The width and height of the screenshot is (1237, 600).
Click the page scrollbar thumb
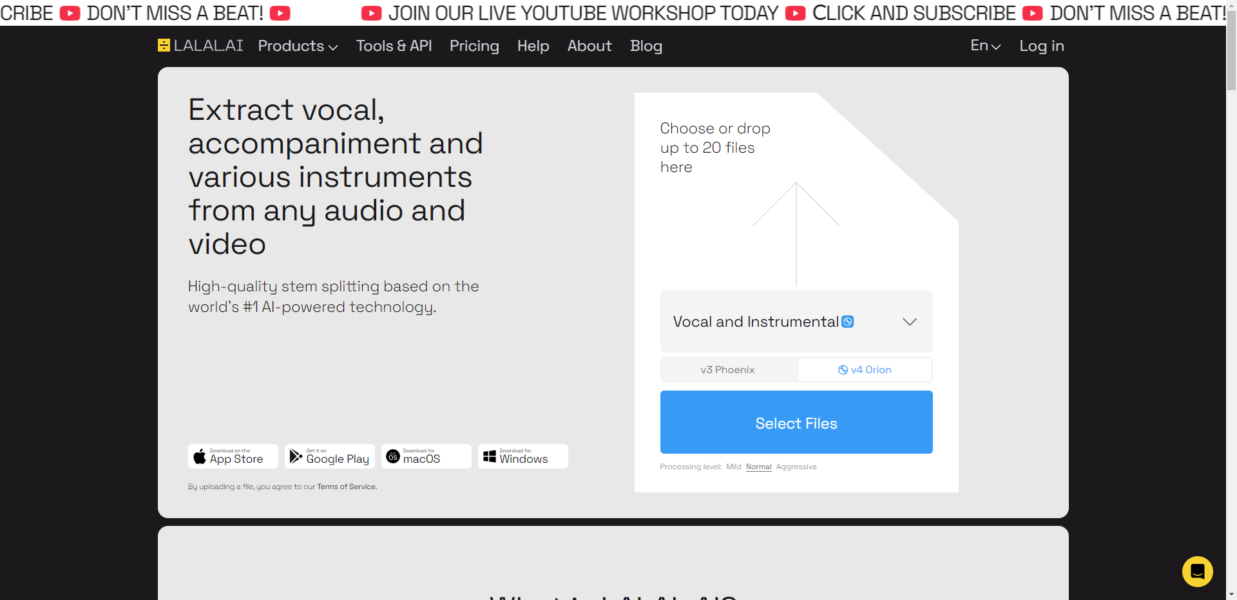point(1231,50)
